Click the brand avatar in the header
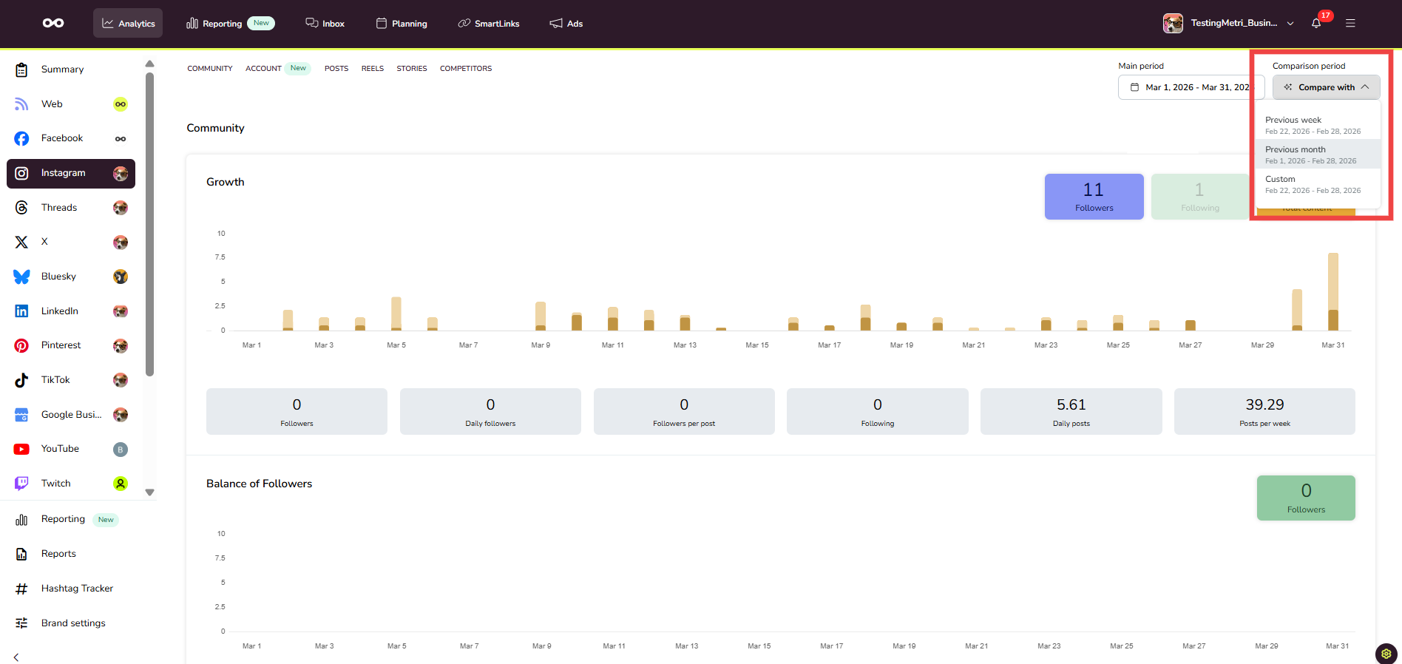 [x=1173, y=23]
